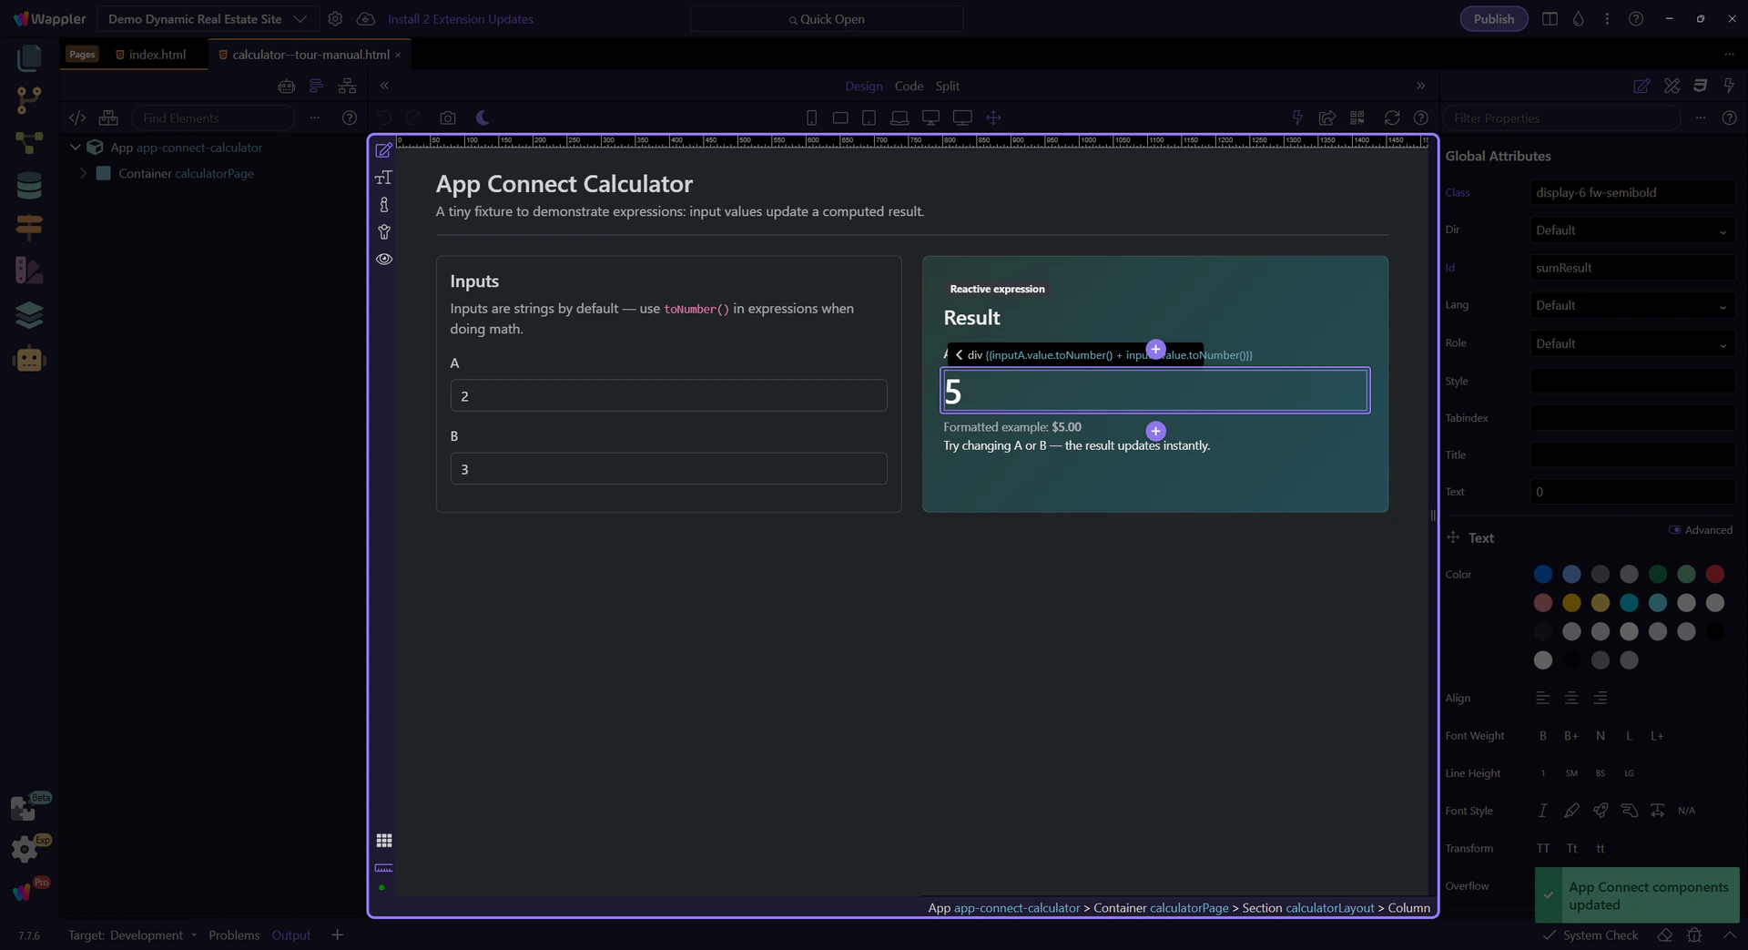Open the database manager sidebar icon

pyautogui.click(x=29, y=186)
